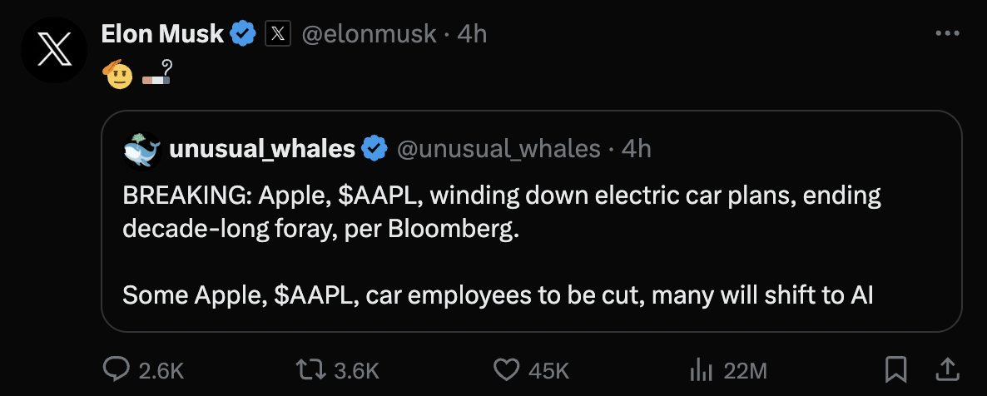
Task: Open the 4h timestamp of Elon's post
Action: coord(472,34)
